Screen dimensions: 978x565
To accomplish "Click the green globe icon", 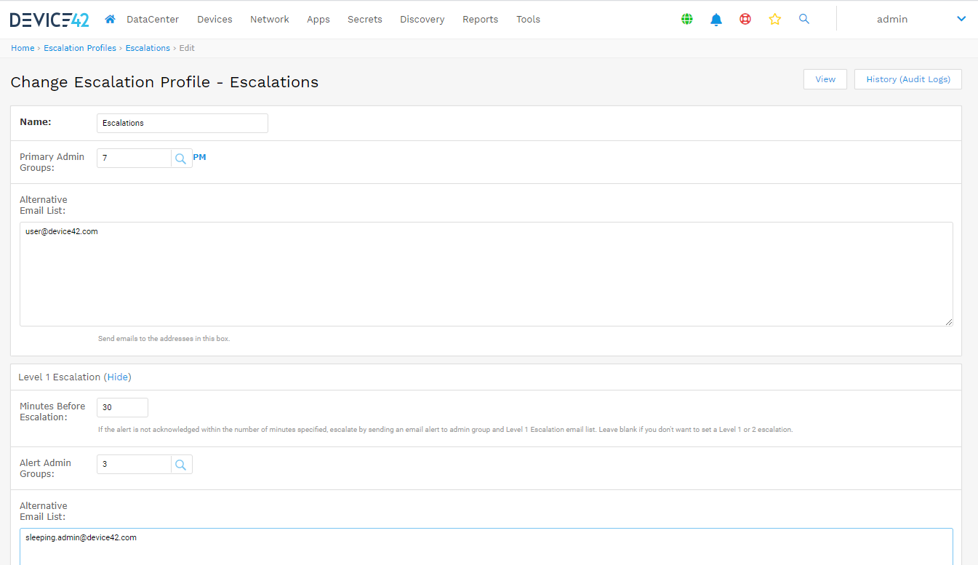I will click(687, 20).
